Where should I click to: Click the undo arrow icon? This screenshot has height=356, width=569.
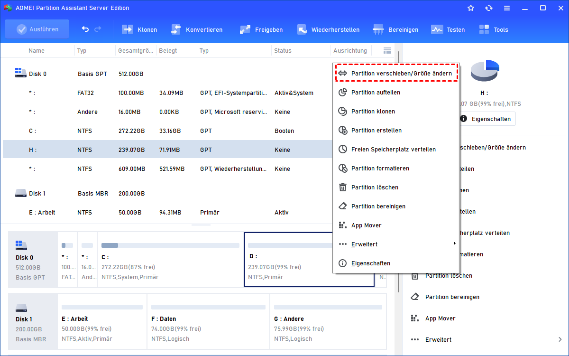pyautogui.click(x=85, y=29)
